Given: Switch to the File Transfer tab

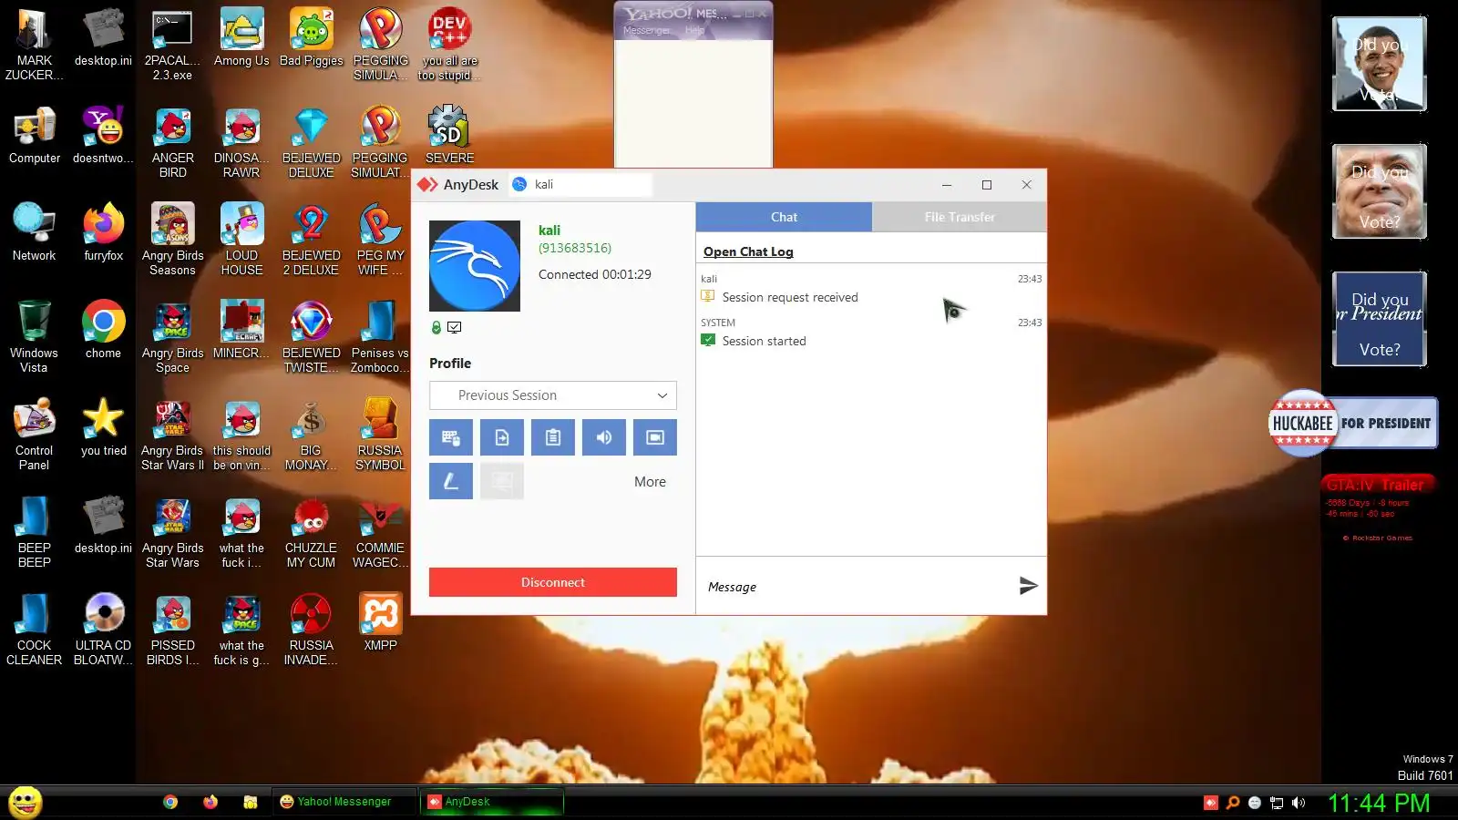Looking at the screenshot, I should (x=960, y=217).
